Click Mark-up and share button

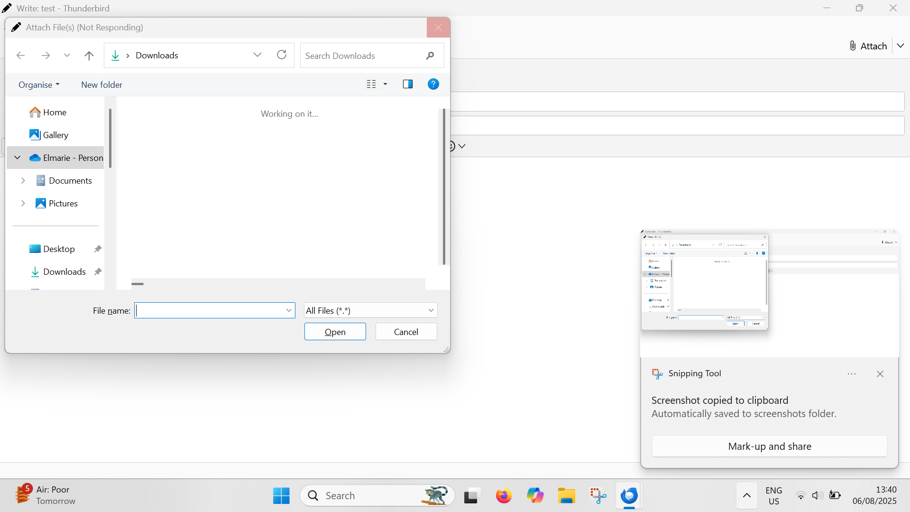[769, 446]
